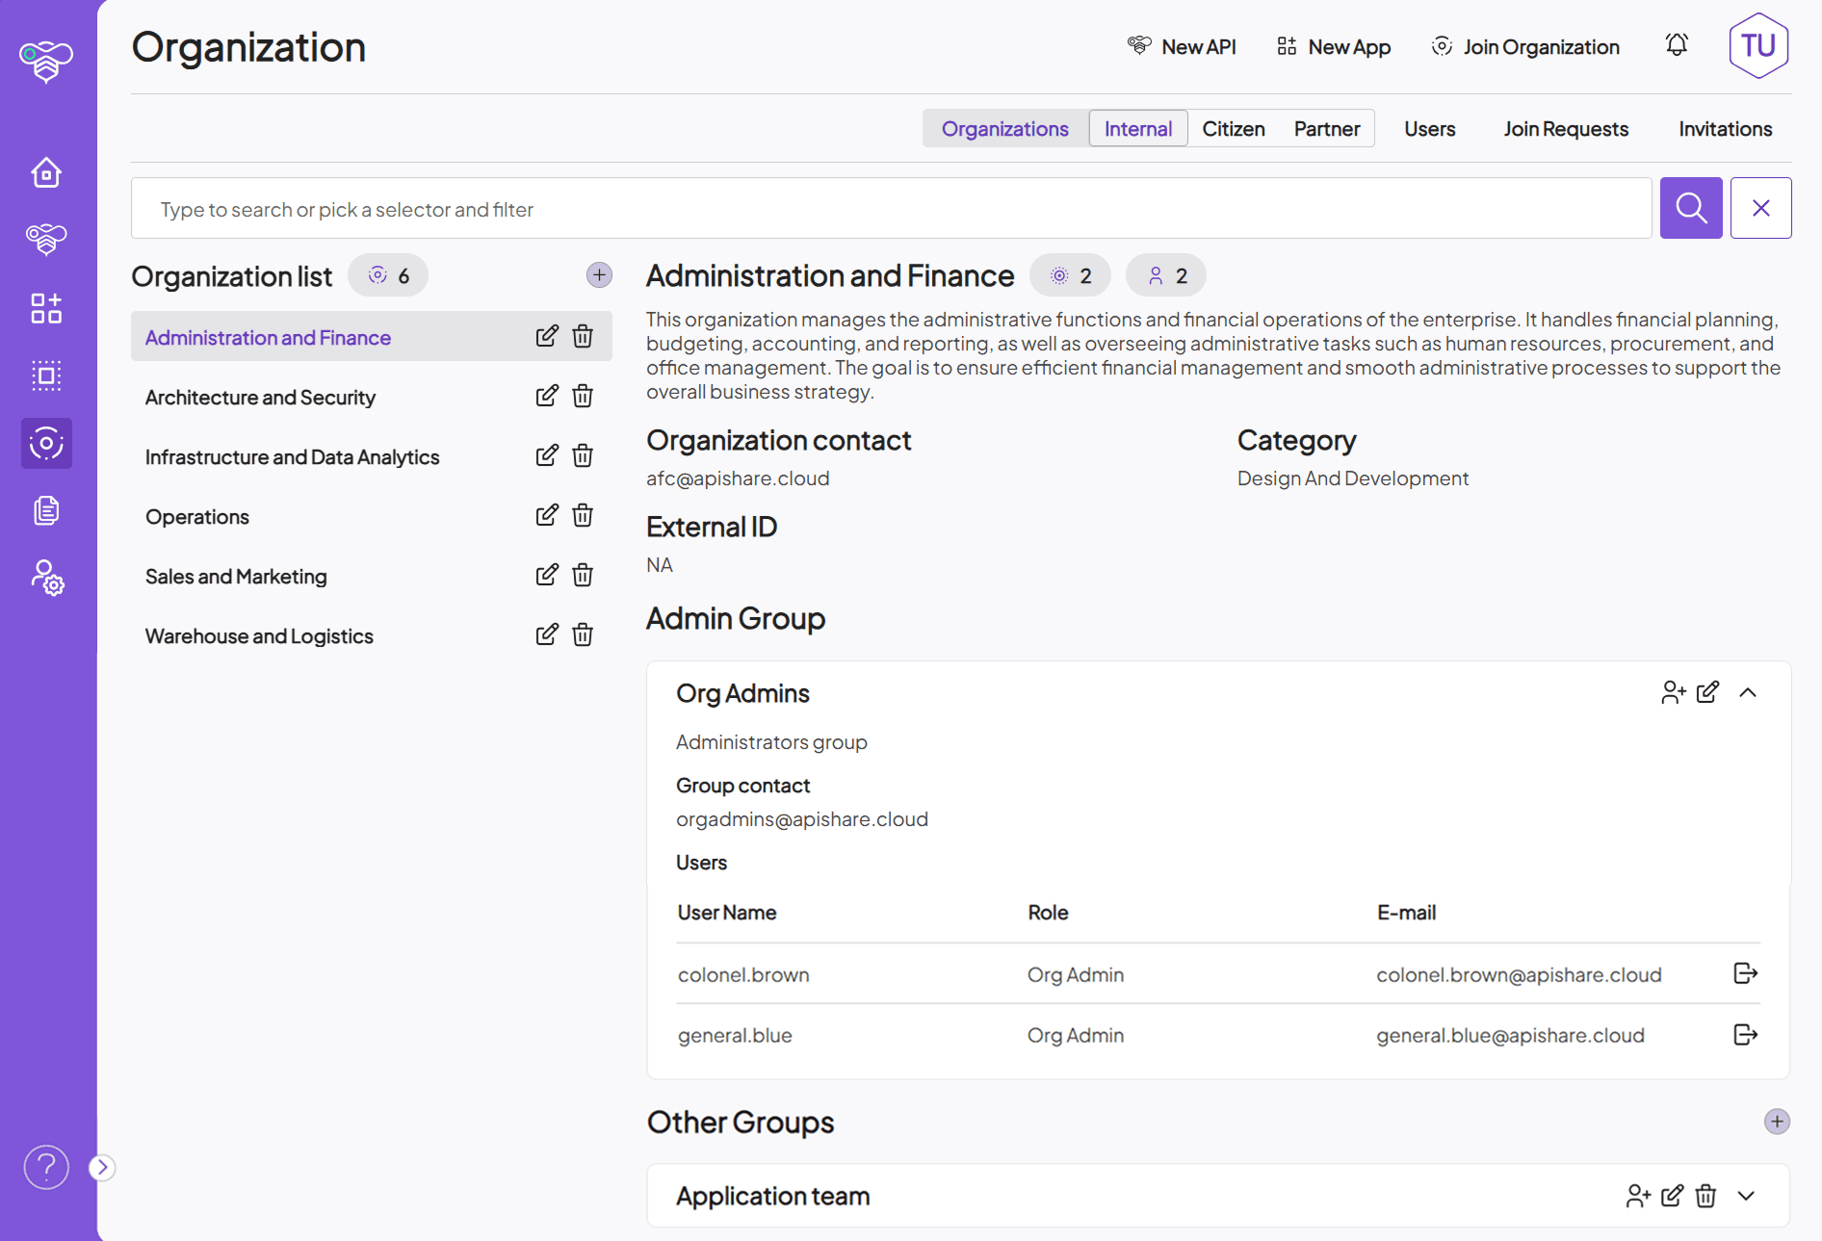Add a new group under Other Groups
This screenshot has width=1822, height=1241.
[1777, 1121]
